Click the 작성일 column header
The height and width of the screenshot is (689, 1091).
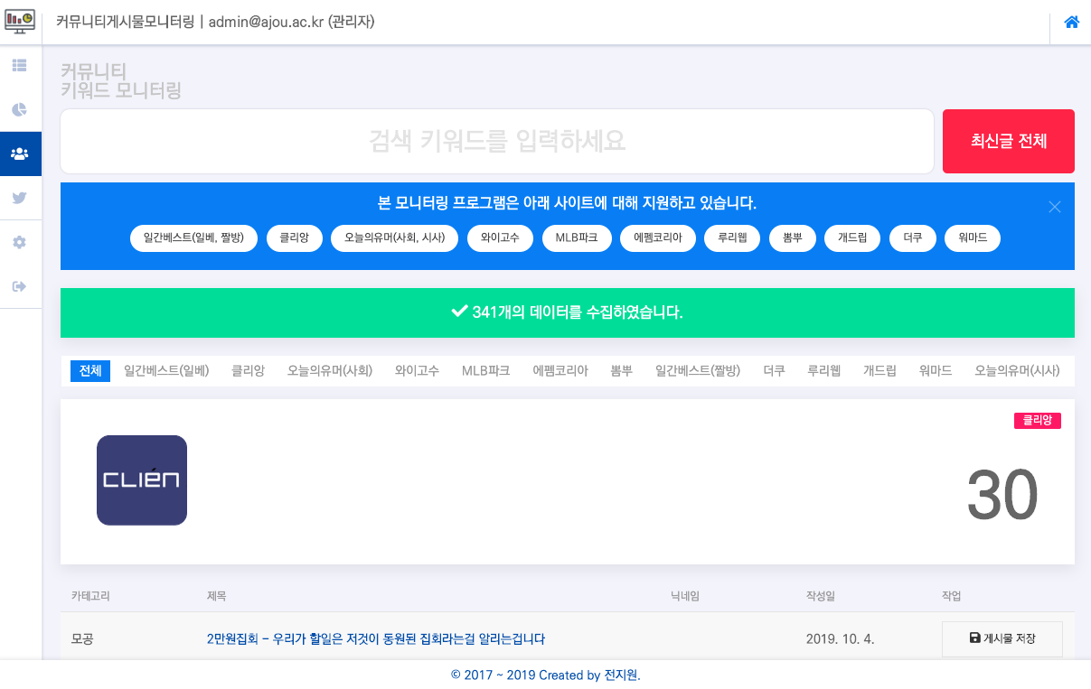click(821, 596)
